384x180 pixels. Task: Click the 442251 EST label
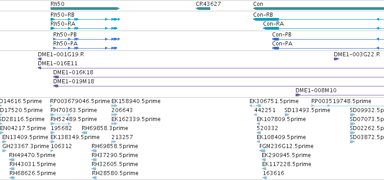coord(265,110)
